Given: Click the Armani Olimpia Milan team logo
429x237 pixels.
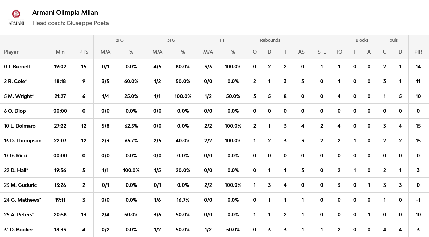Looking at the screenshot, I should click(x=16, y=18).
